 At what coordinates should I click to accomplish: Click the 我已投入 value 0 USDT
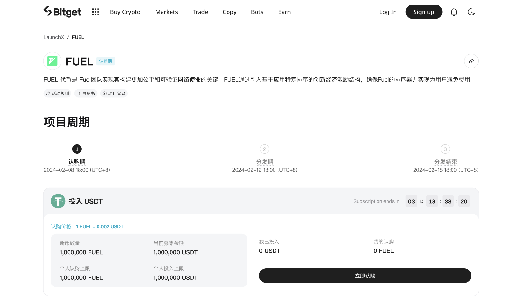270,251
